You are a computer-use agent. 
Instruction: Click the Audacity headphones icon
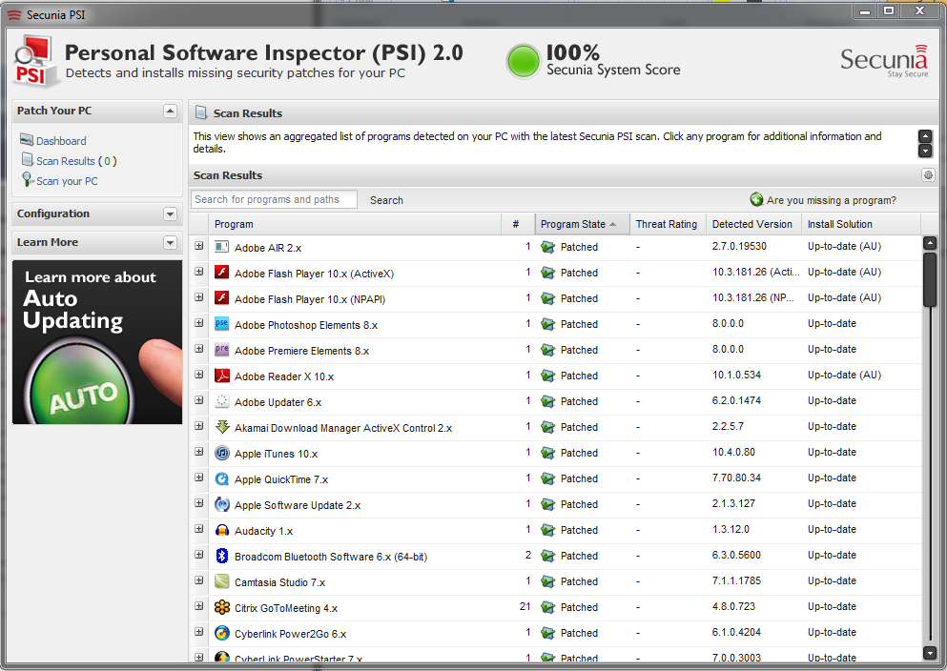[x=221, y=530]
